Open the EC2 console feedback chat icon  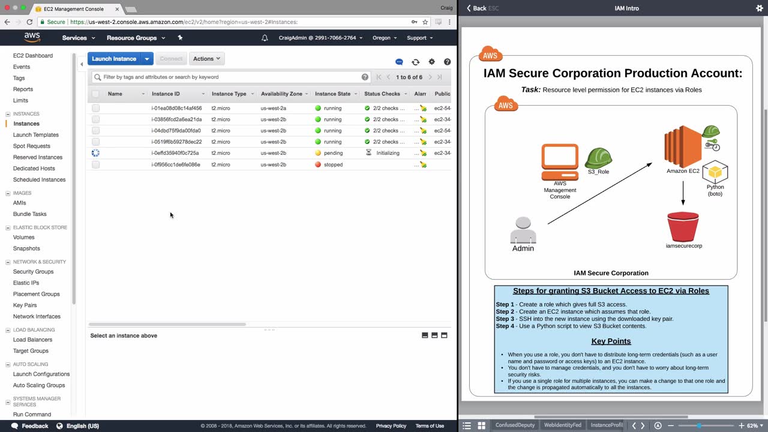(399, 62)
